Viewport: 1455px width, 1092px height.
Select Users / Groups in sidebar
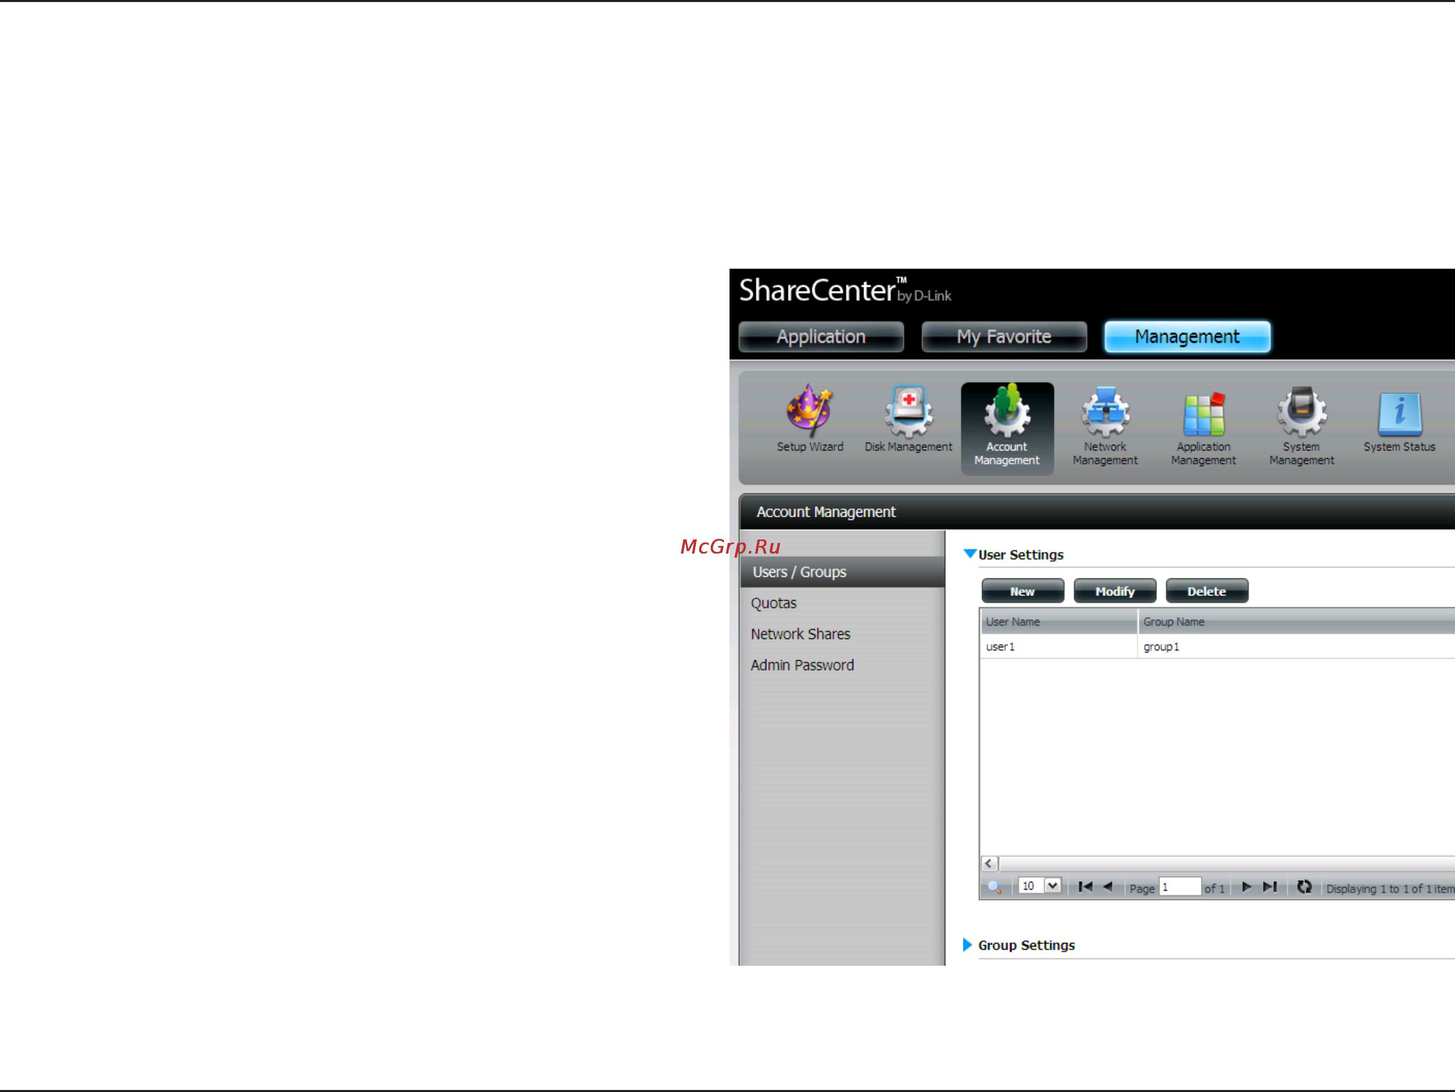pos(842,572)
